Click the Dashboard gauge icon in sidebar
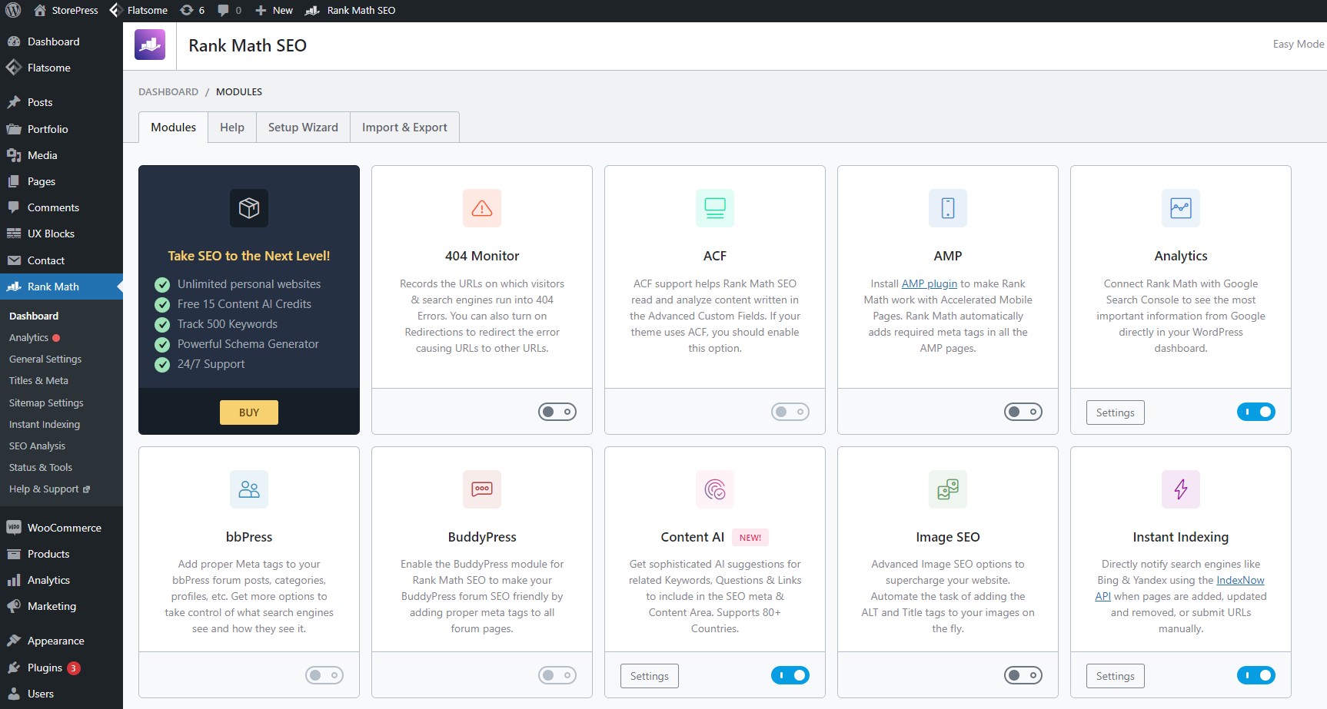The image size is (1327, 709). (14, 41)
